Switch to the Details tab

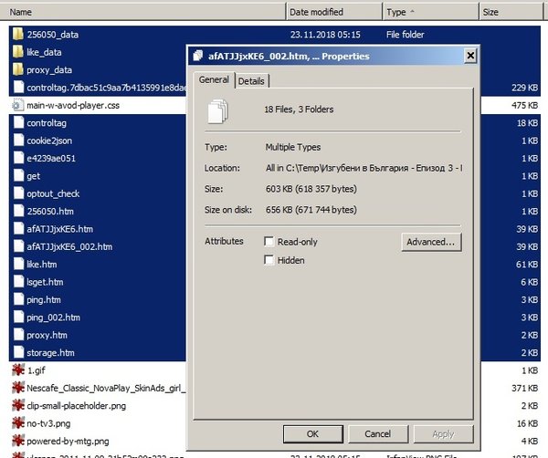point(251,81)
